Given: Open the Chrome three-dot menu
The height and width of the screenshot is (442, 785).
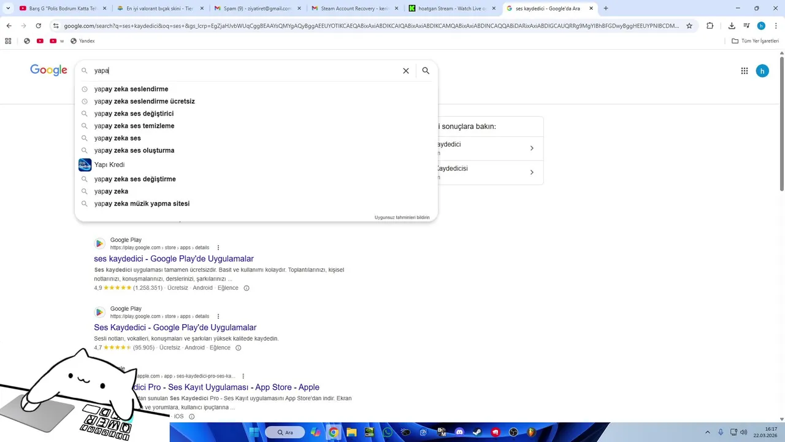Looking at the screenshot, I should pos(776,26).
